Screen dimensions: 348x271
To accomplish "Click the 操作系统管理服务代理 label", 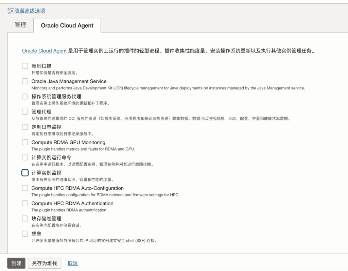I will pyautogui.click(x=56, y=96).
